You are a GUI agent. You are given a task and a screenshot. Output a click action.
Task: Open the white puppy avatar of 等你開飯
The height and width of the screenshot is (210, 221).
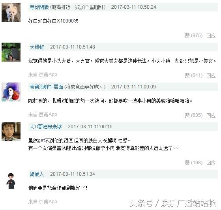[x=11, y=12]
